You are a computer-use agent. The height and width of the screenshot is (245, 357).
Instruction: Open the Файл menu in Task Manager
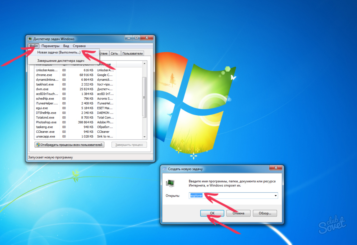tap(34, 46)
